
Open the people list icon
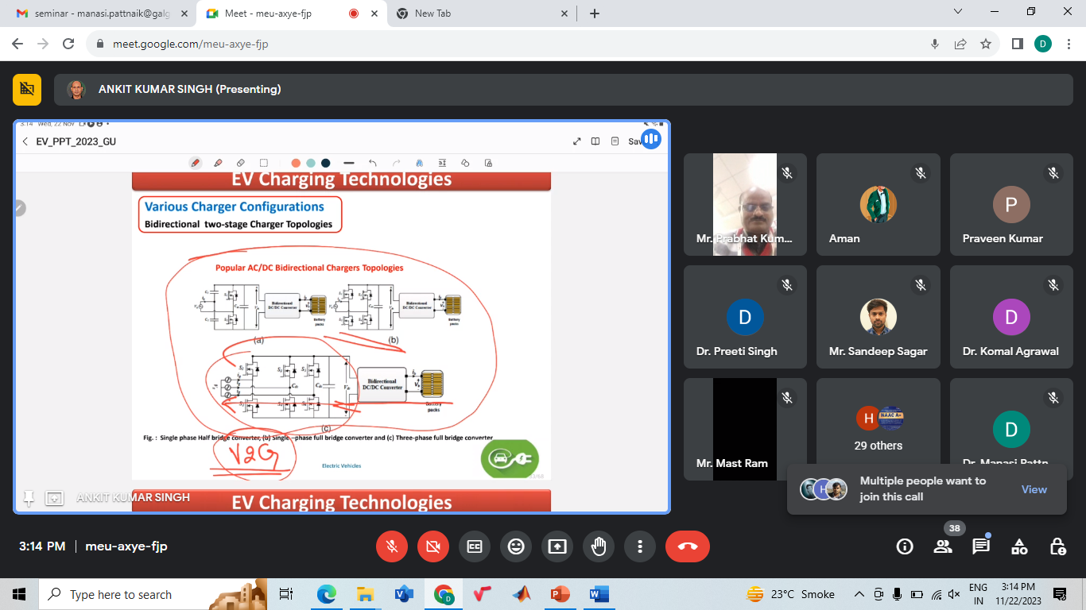[x=943, y=546]
